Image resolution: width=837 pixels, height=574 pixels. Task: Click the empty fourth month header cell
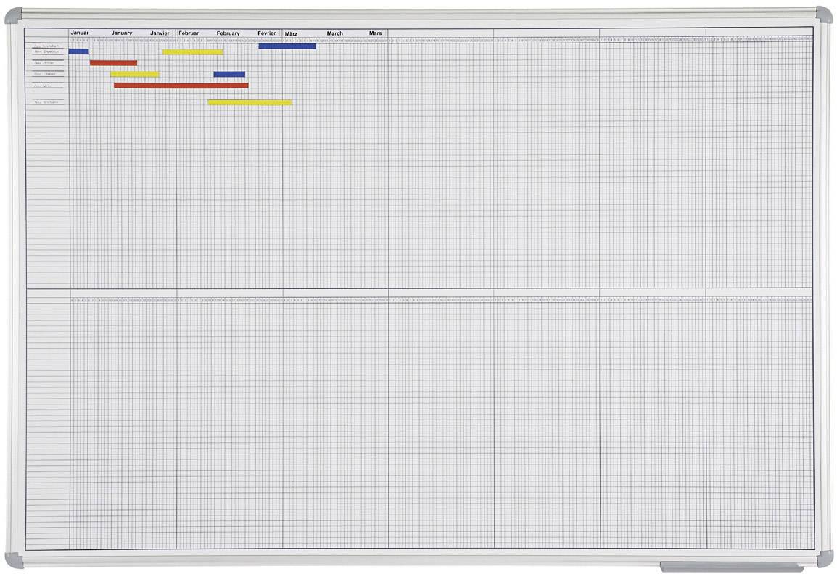(x=440, y=33)
